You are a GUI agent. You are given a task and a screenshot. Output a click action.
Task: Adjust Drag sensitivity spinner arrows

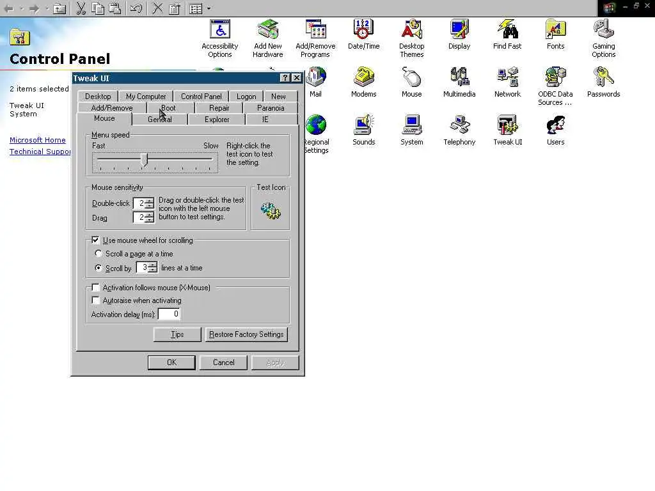[x=150, y=217]
